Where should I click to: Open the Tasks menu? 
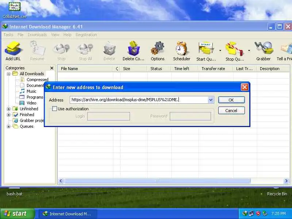pyautogui.click(x=8, y=35)
